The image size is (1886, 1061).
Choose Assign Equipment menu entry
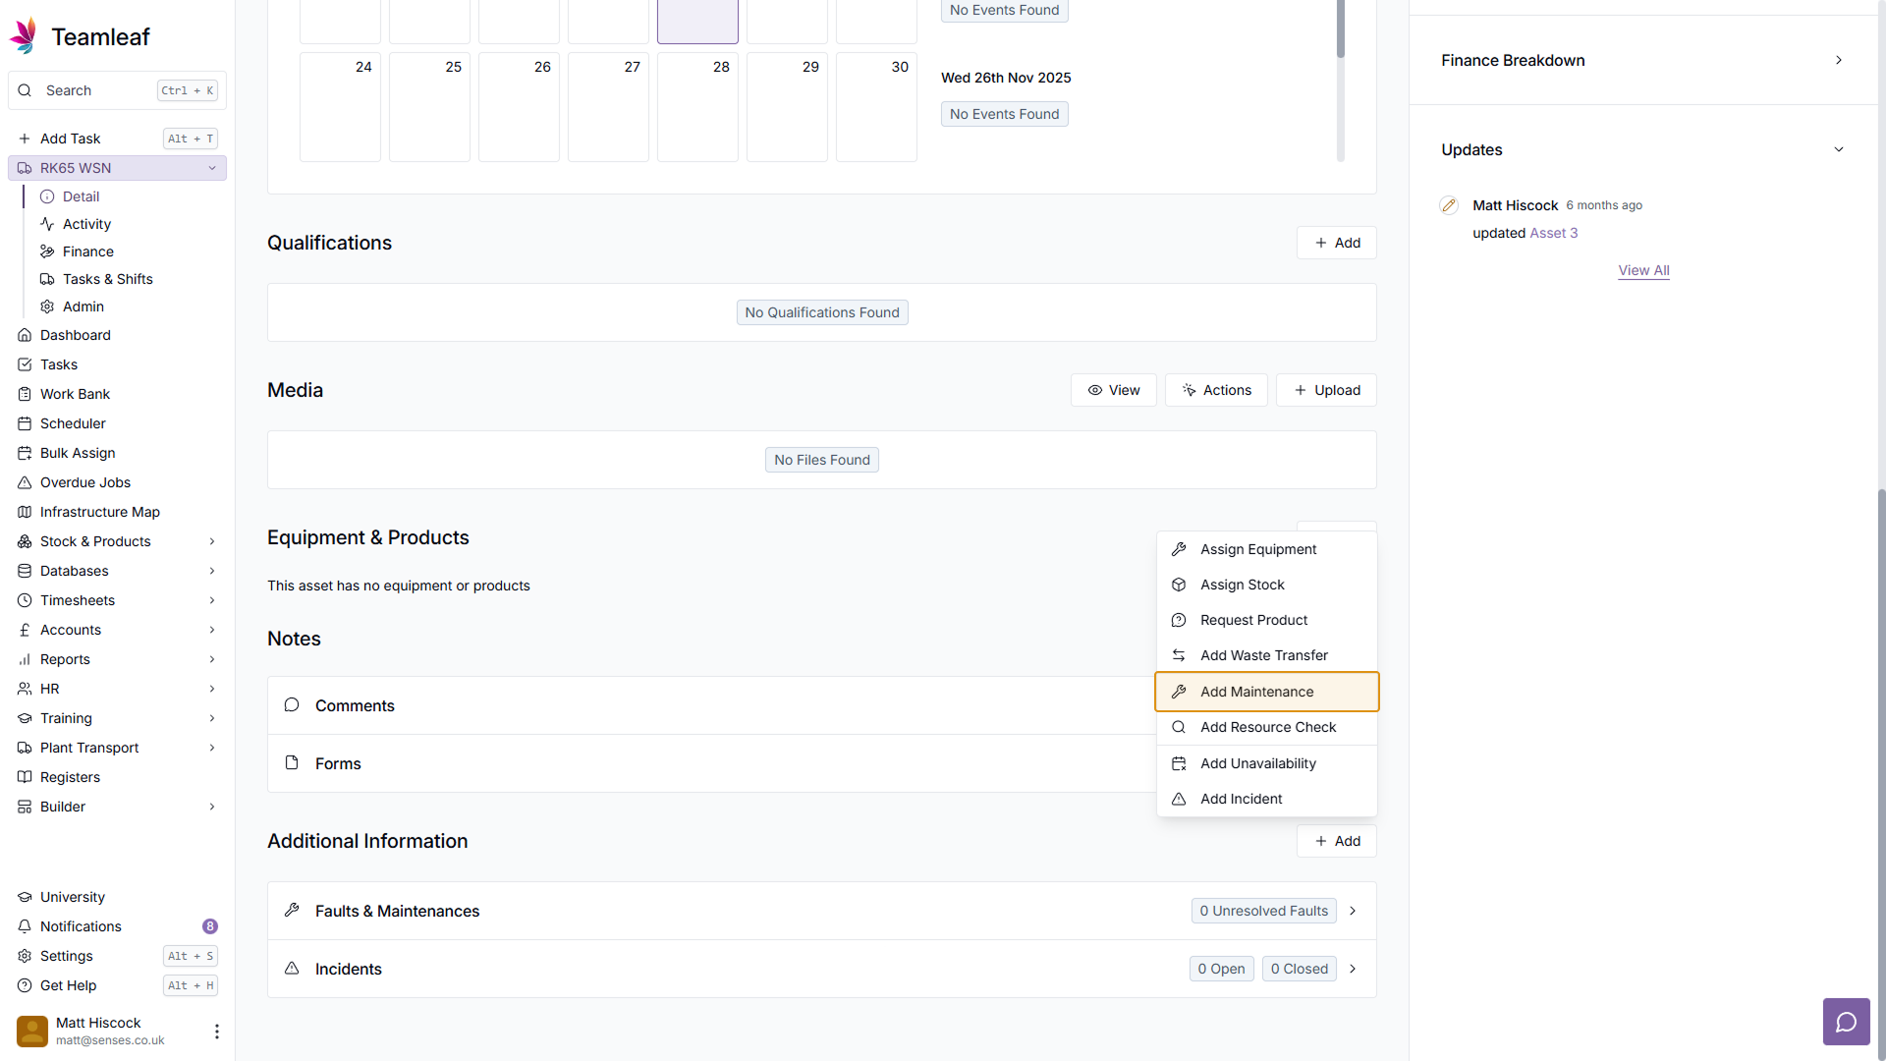coord(1257,549)
